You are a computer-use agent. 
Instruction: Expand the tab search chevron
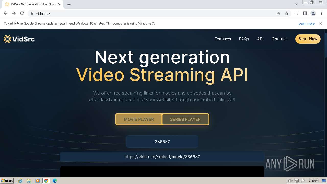click(x=296, y=4)
